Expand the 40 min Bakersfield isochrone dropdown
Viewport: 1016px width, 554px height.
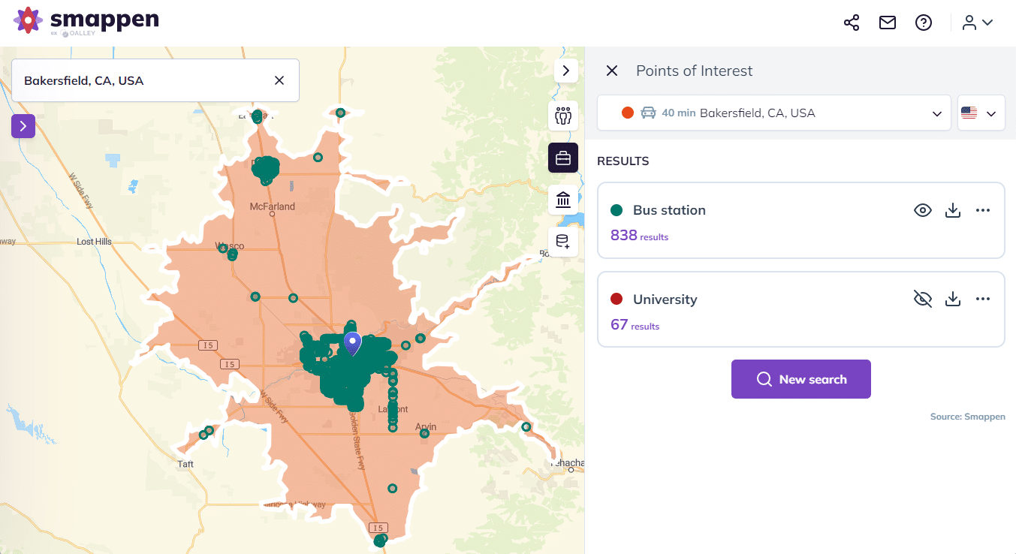click(x=936, y=113)
